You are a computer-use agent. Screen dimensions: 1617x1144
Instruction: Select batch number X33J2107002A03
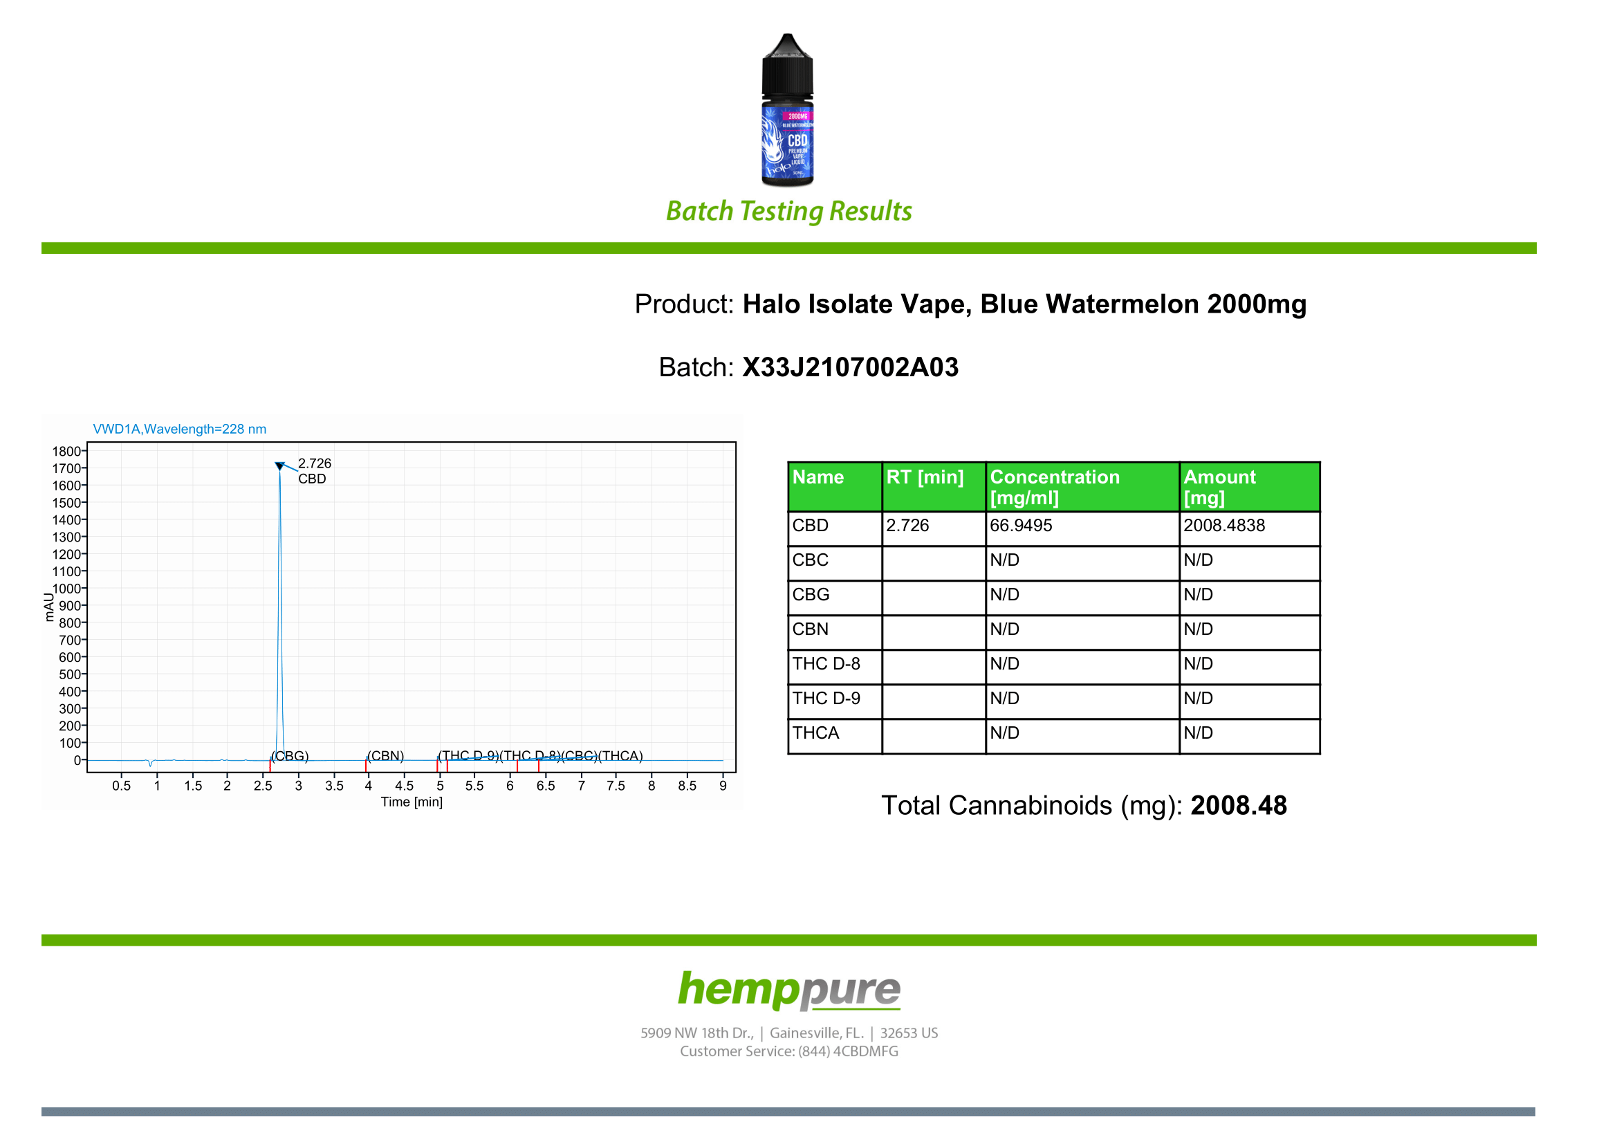coord(850,367)
